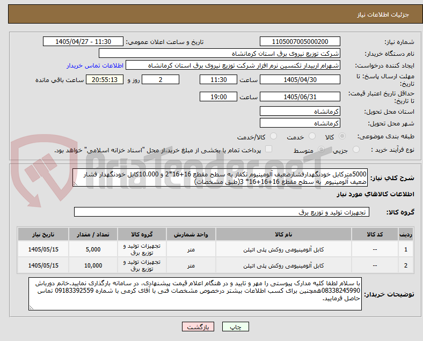Click the remaining time field 20:55:13
The width and height of the screenshot is (423, 341).
pos(105,80)
